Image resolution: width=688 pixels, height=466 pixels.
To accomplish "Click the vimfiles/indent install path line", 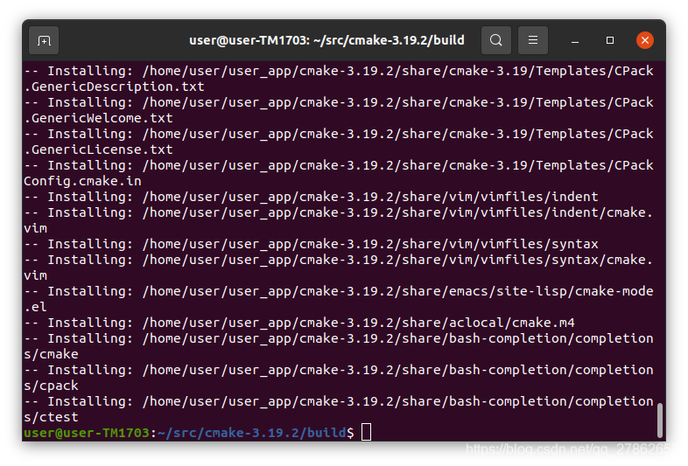I will pyautogui.click(x=311, y=197).
